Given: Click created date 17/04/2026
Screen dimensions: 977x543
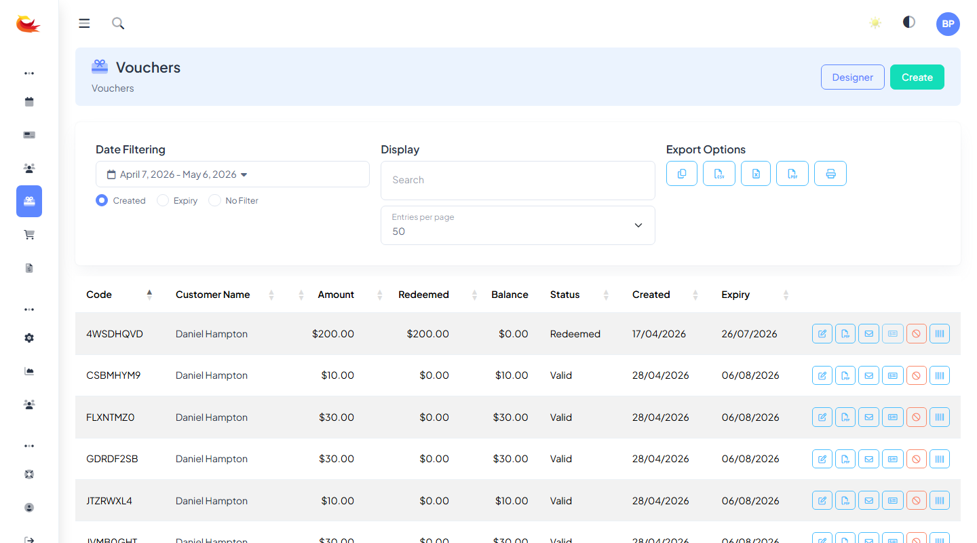Looking at the screenshot, I should pos(659,334).
